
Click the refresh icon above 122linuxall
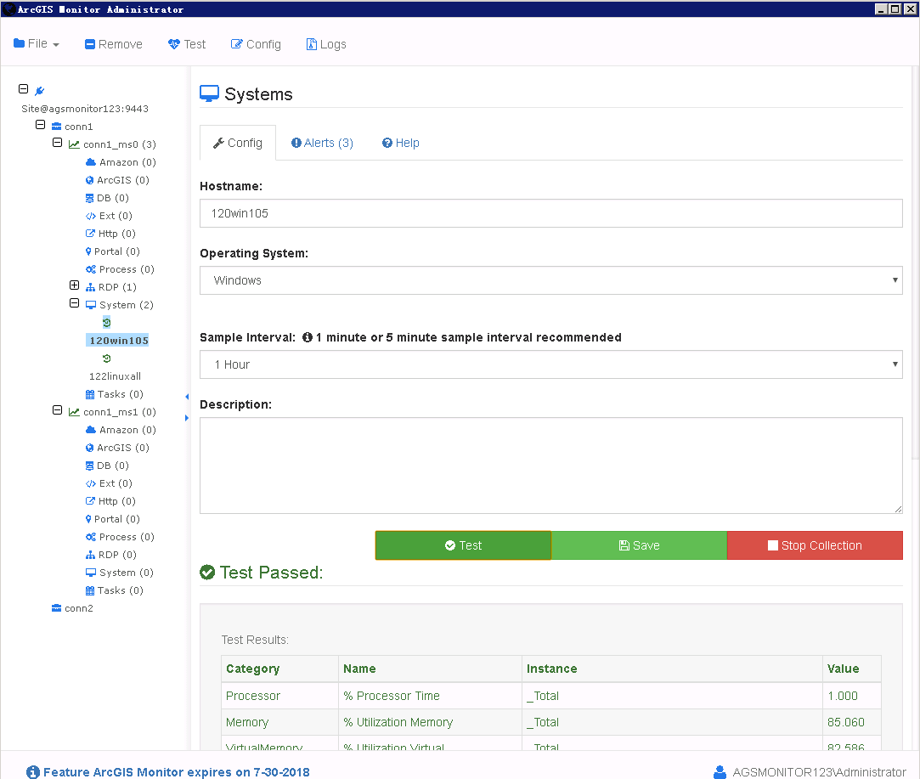107,358
